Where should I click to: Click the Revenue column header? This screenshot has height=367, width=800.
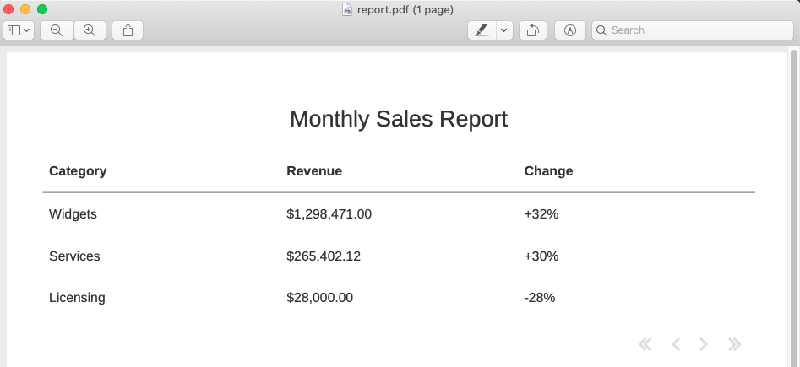pyautogui.click(x=314, y=171)
